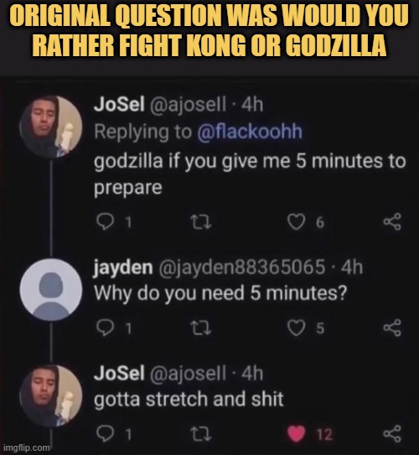The image size is (419, 455).
Task: Open the @jayden88365065 handle
Action: [241, 267]
